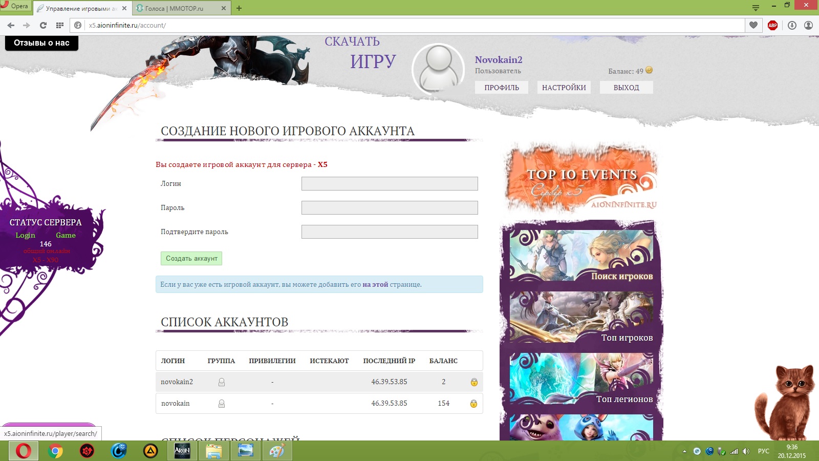Click the server online count 146
This screenshot has width=819, height=461.
point(46,244)
